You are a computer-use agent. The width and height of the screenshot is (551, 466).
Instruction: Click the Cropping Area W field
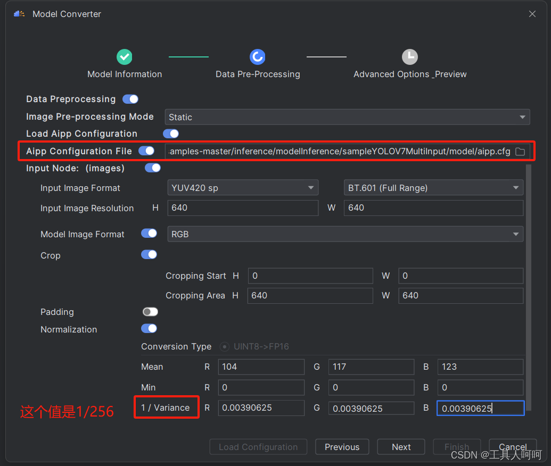pos(460,296)
